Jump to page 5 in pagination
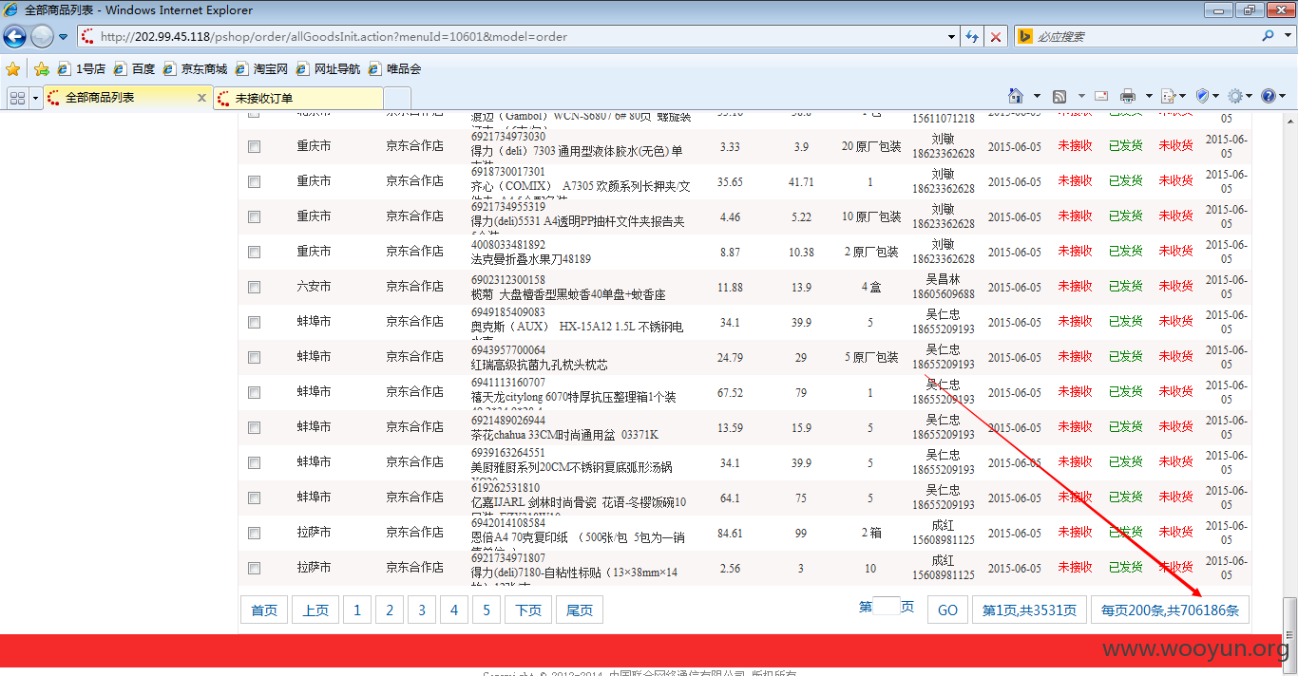Viewport: 1298px width, 676px height. pos(487,610)
